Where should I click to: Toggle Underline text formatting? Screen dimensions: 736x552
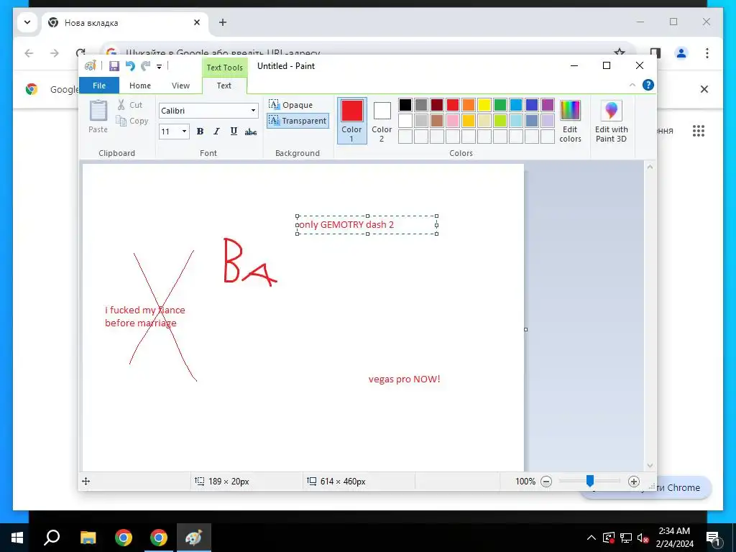234,132
